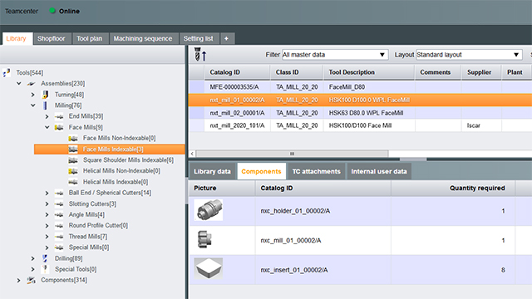The image size is (532, 299).
Task: Click the Turning category icon
Action: click(45, 95)
